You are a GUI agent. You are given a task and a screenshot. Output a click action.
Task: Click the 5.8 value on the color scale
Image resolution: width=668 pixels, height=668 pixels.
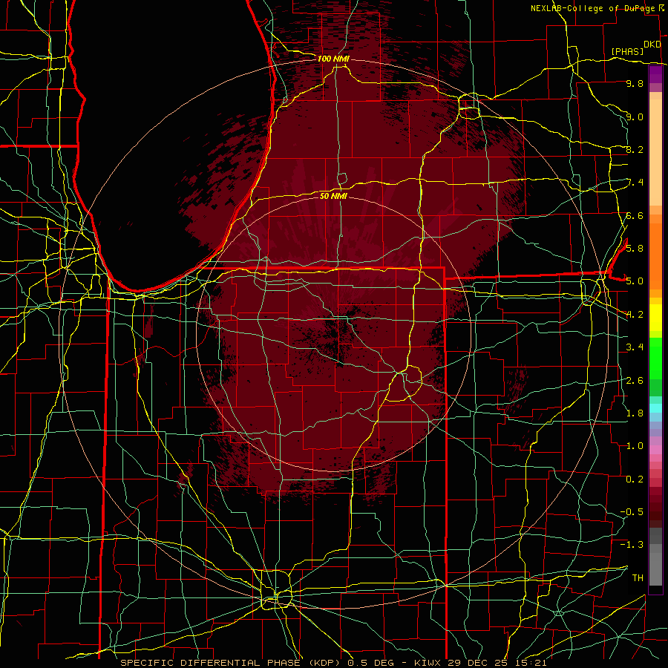point(635,248)
